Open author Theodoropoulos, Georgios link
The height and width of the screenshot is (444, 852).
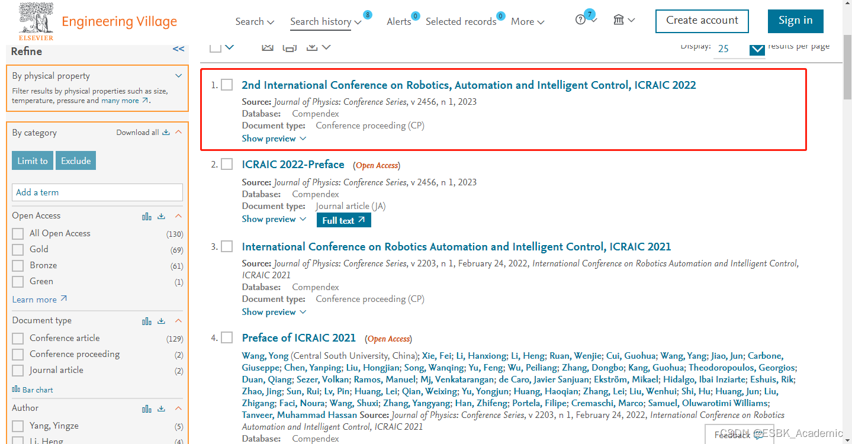pyautogui.click(x=741, y=368)
